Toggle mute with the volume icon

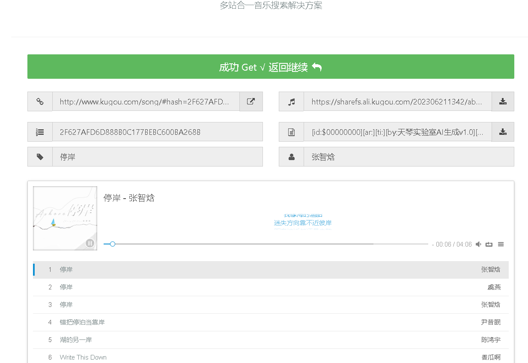tap(478, 244)
